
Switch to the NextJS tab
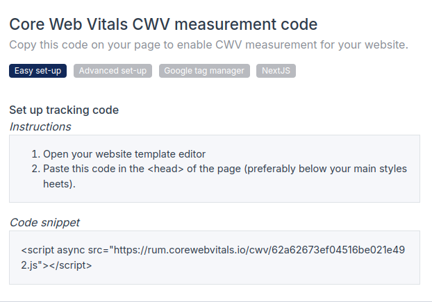pos(276,71)
